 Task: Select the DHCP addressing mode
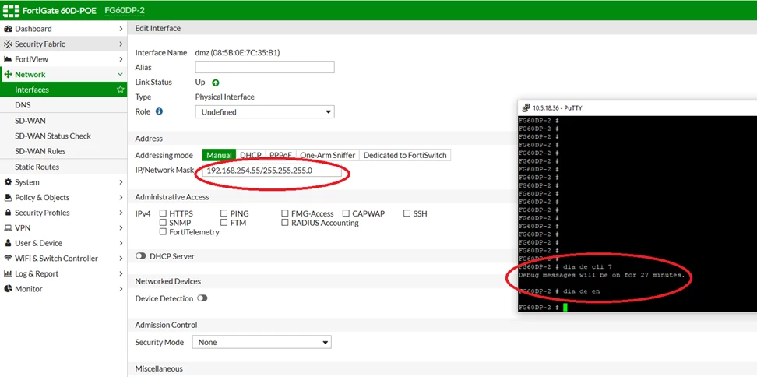(x=251, y=156)
